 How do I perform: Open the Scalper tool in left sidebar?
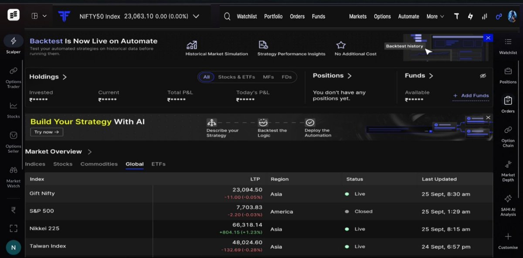coord(13,44)
